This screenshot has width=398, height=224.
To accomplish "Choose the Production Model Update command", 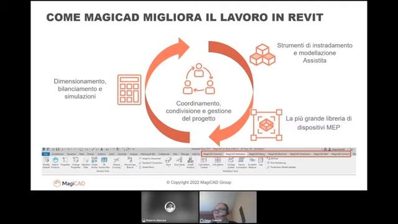I will [x=281, y=167].
